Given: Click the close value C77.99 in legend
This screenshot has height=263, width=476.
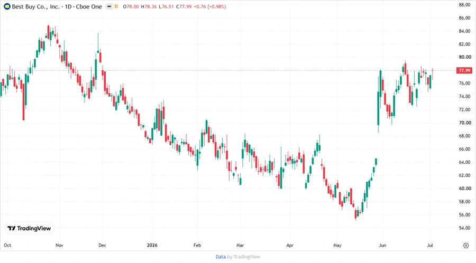Looking at the screenshot, I should point(184,6).
